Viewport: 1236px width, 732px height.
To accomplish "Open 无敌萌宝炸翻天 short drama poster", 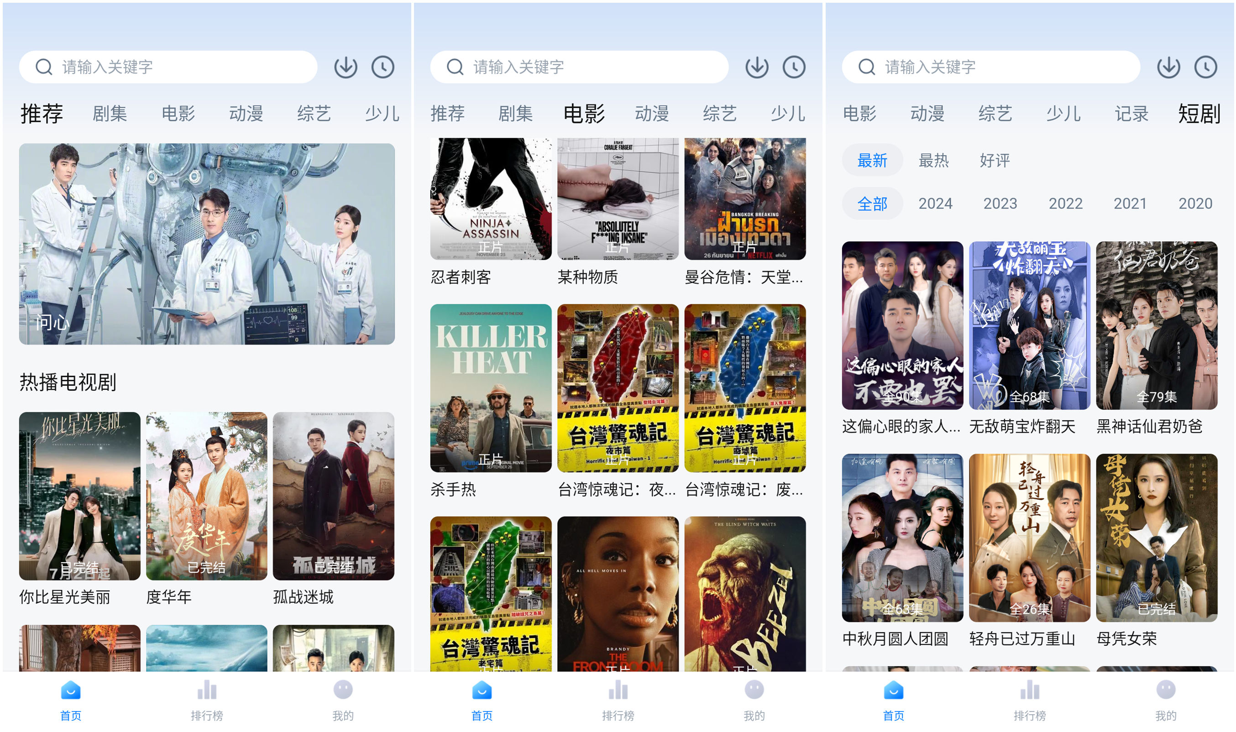I will tap(1030, 325).
